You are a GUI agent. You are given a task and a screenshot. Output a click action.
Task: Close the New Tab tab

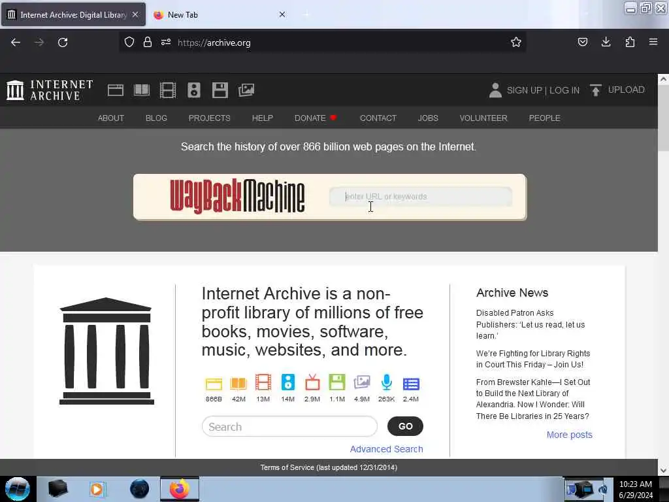point(282,14)
